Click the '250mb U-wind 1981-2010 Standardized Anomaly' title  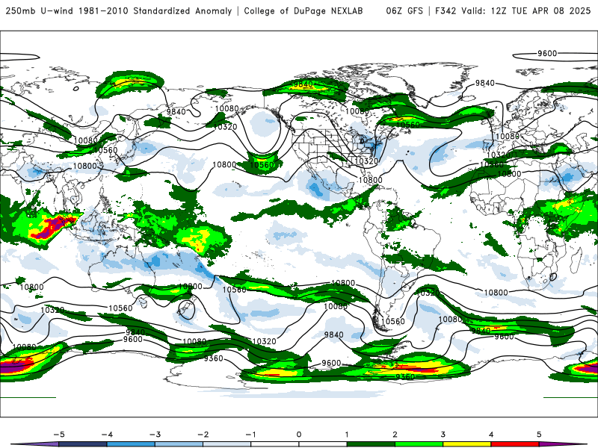pyautogui.click(x=119, y=10)
